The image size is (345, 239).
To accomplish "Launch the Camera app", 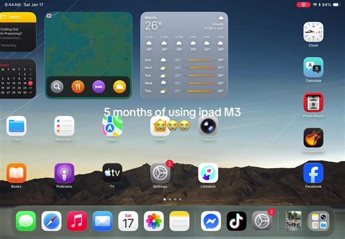I will point(208,126).
